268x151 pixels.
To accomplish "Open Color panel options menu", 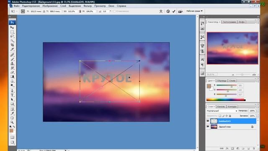I will point(257,81).
